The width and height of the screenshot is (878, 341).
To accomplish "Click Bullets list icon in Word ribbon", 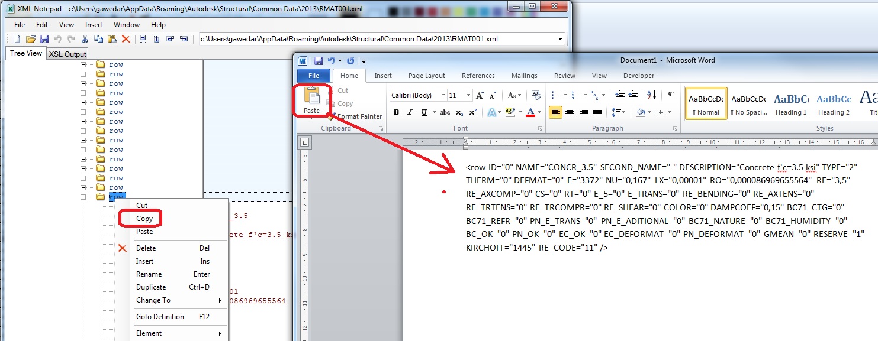I will [555, 95].
